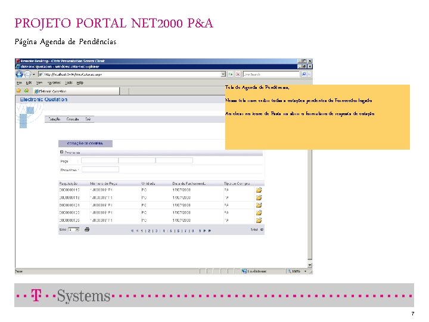The height and width of the screenshot is (322, 429).
Task: Open the items-per-page dropdown
Action: pos(74,230)
